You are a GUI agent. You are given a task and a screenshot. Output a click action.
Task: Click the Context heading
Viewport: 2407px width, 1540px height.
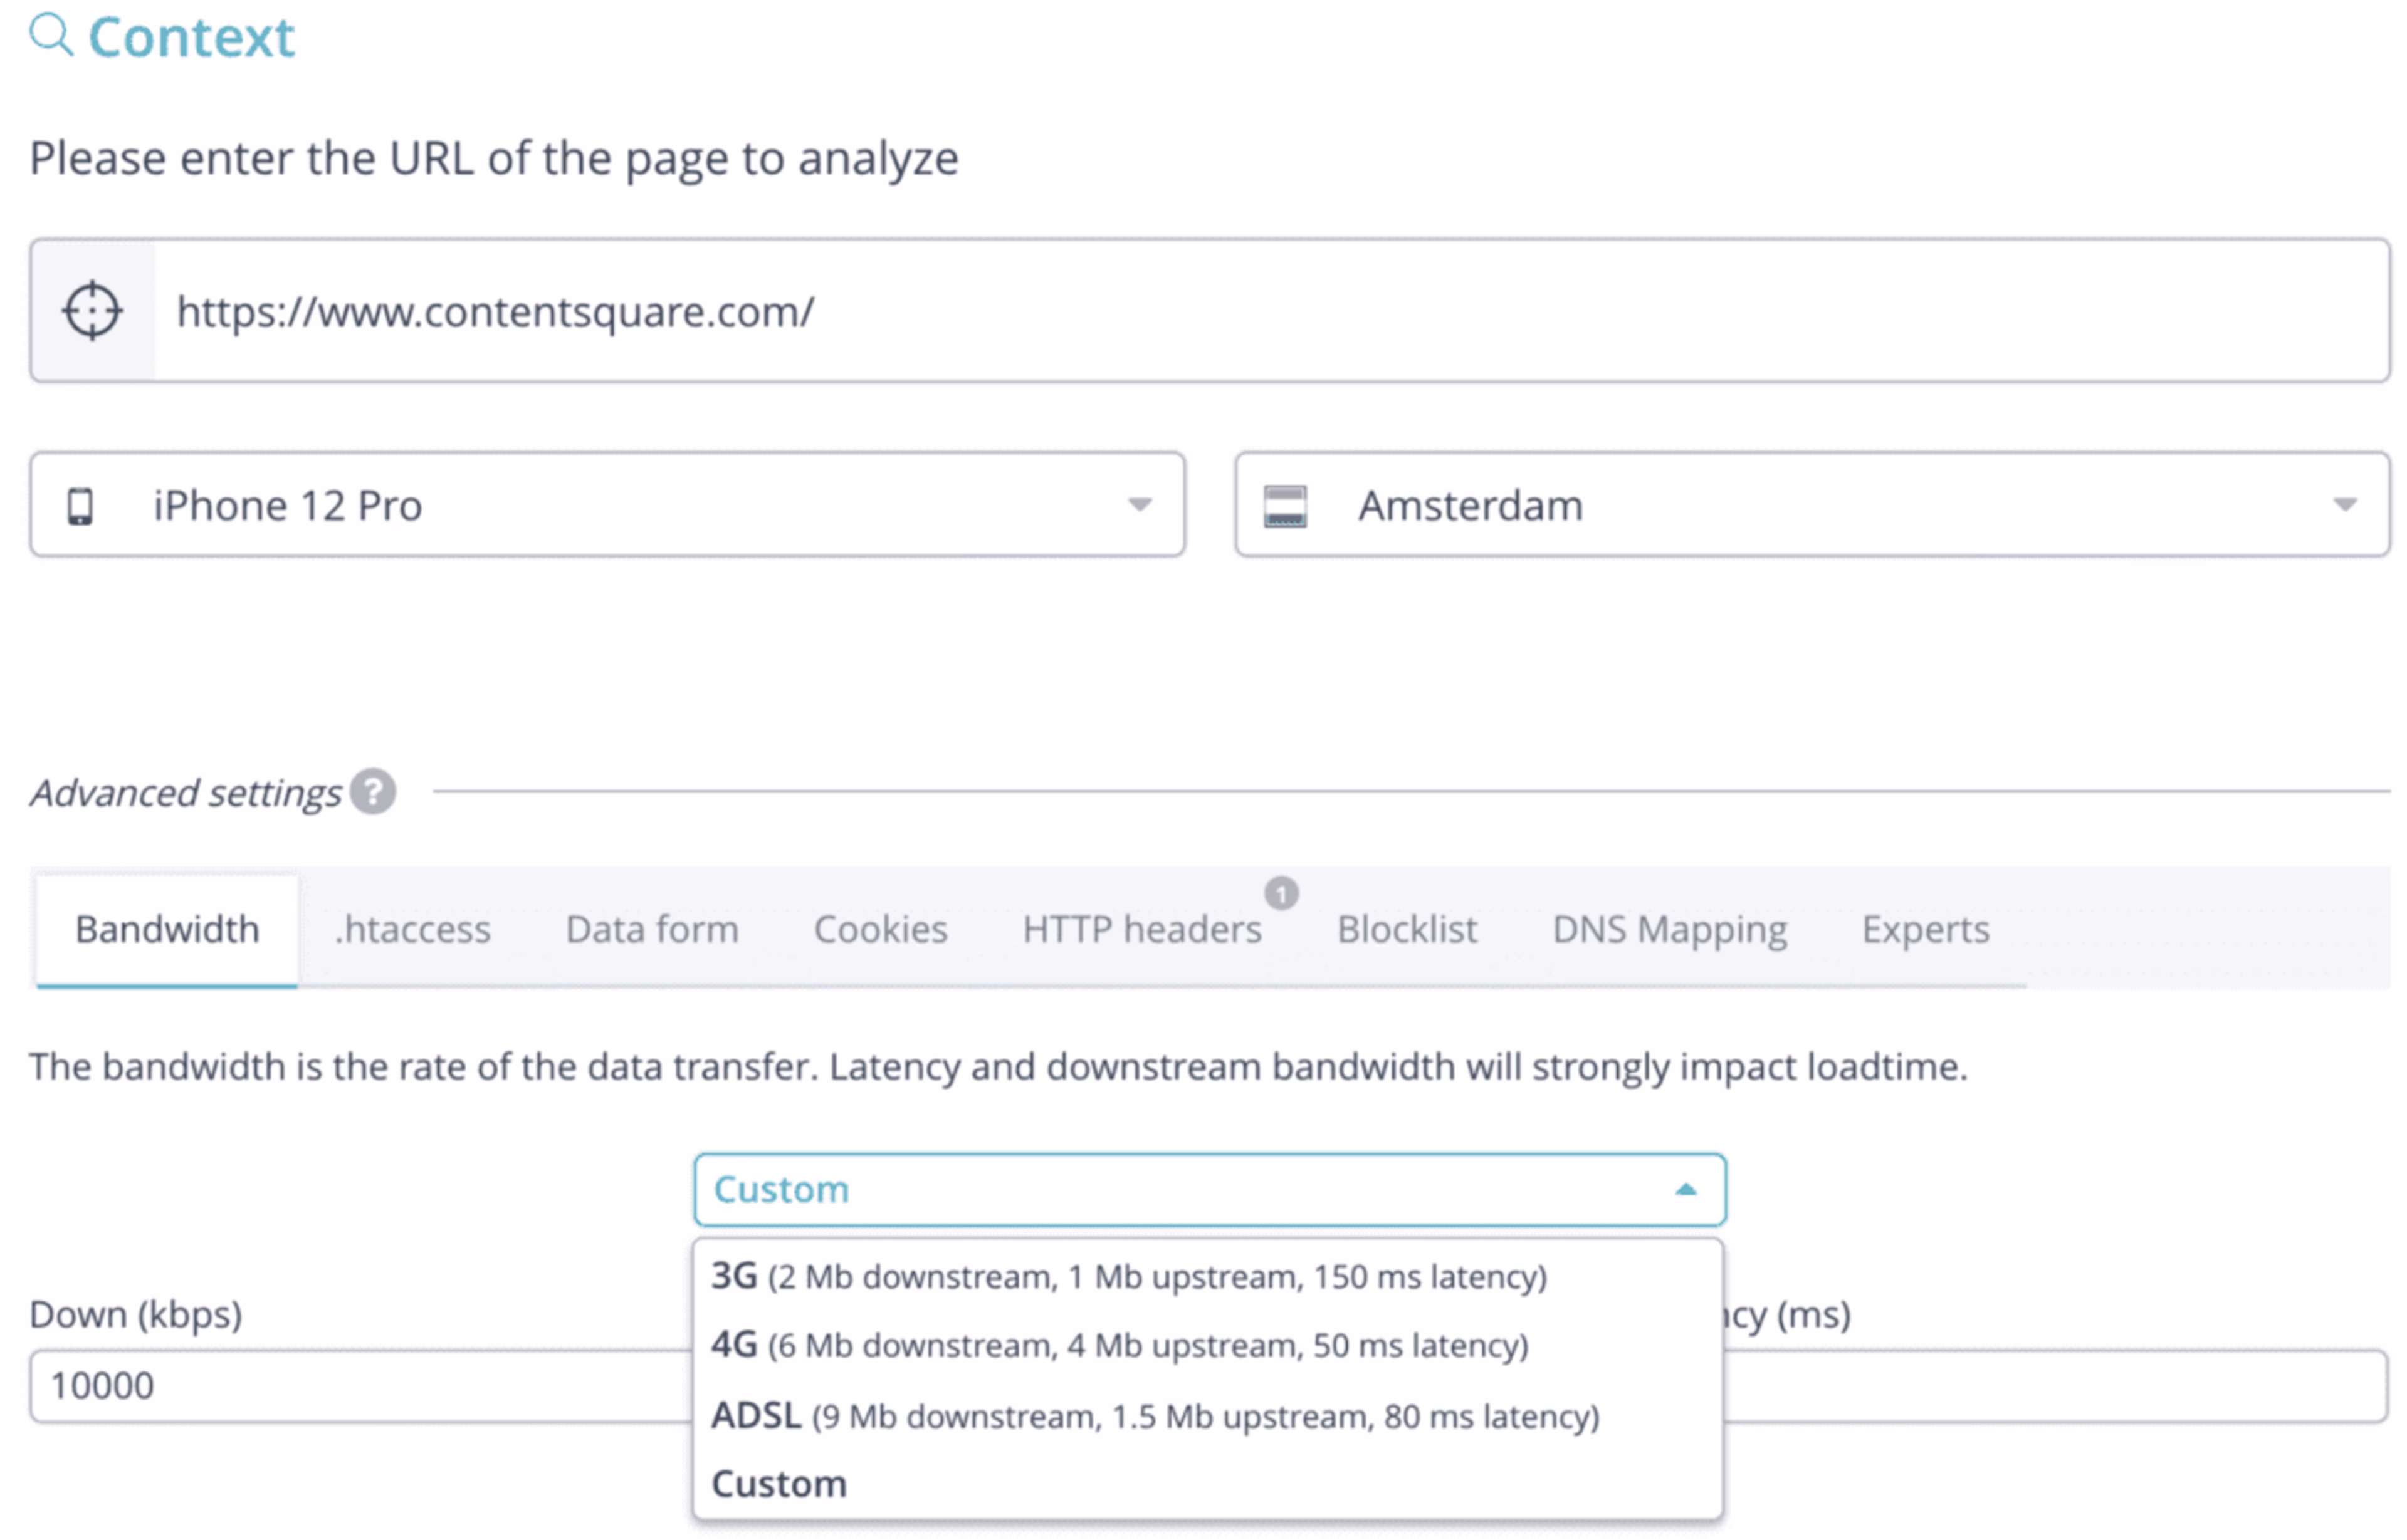pyautogui.click(x=191, y=38)
